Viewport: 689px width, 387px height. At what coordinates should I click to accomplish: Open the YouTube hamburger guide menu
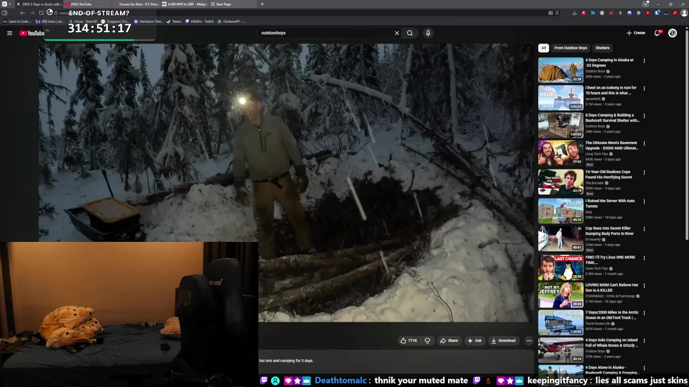(9, 33)
